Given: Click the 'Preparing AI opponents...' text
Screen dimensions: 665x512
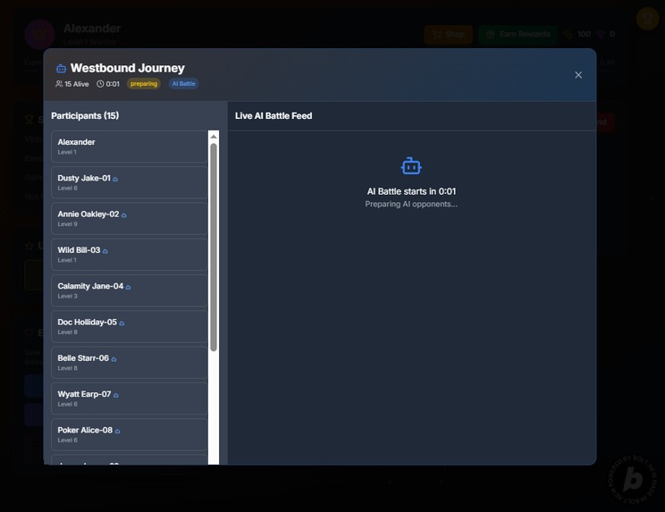Looking at the screenshot, I should 411,205.
